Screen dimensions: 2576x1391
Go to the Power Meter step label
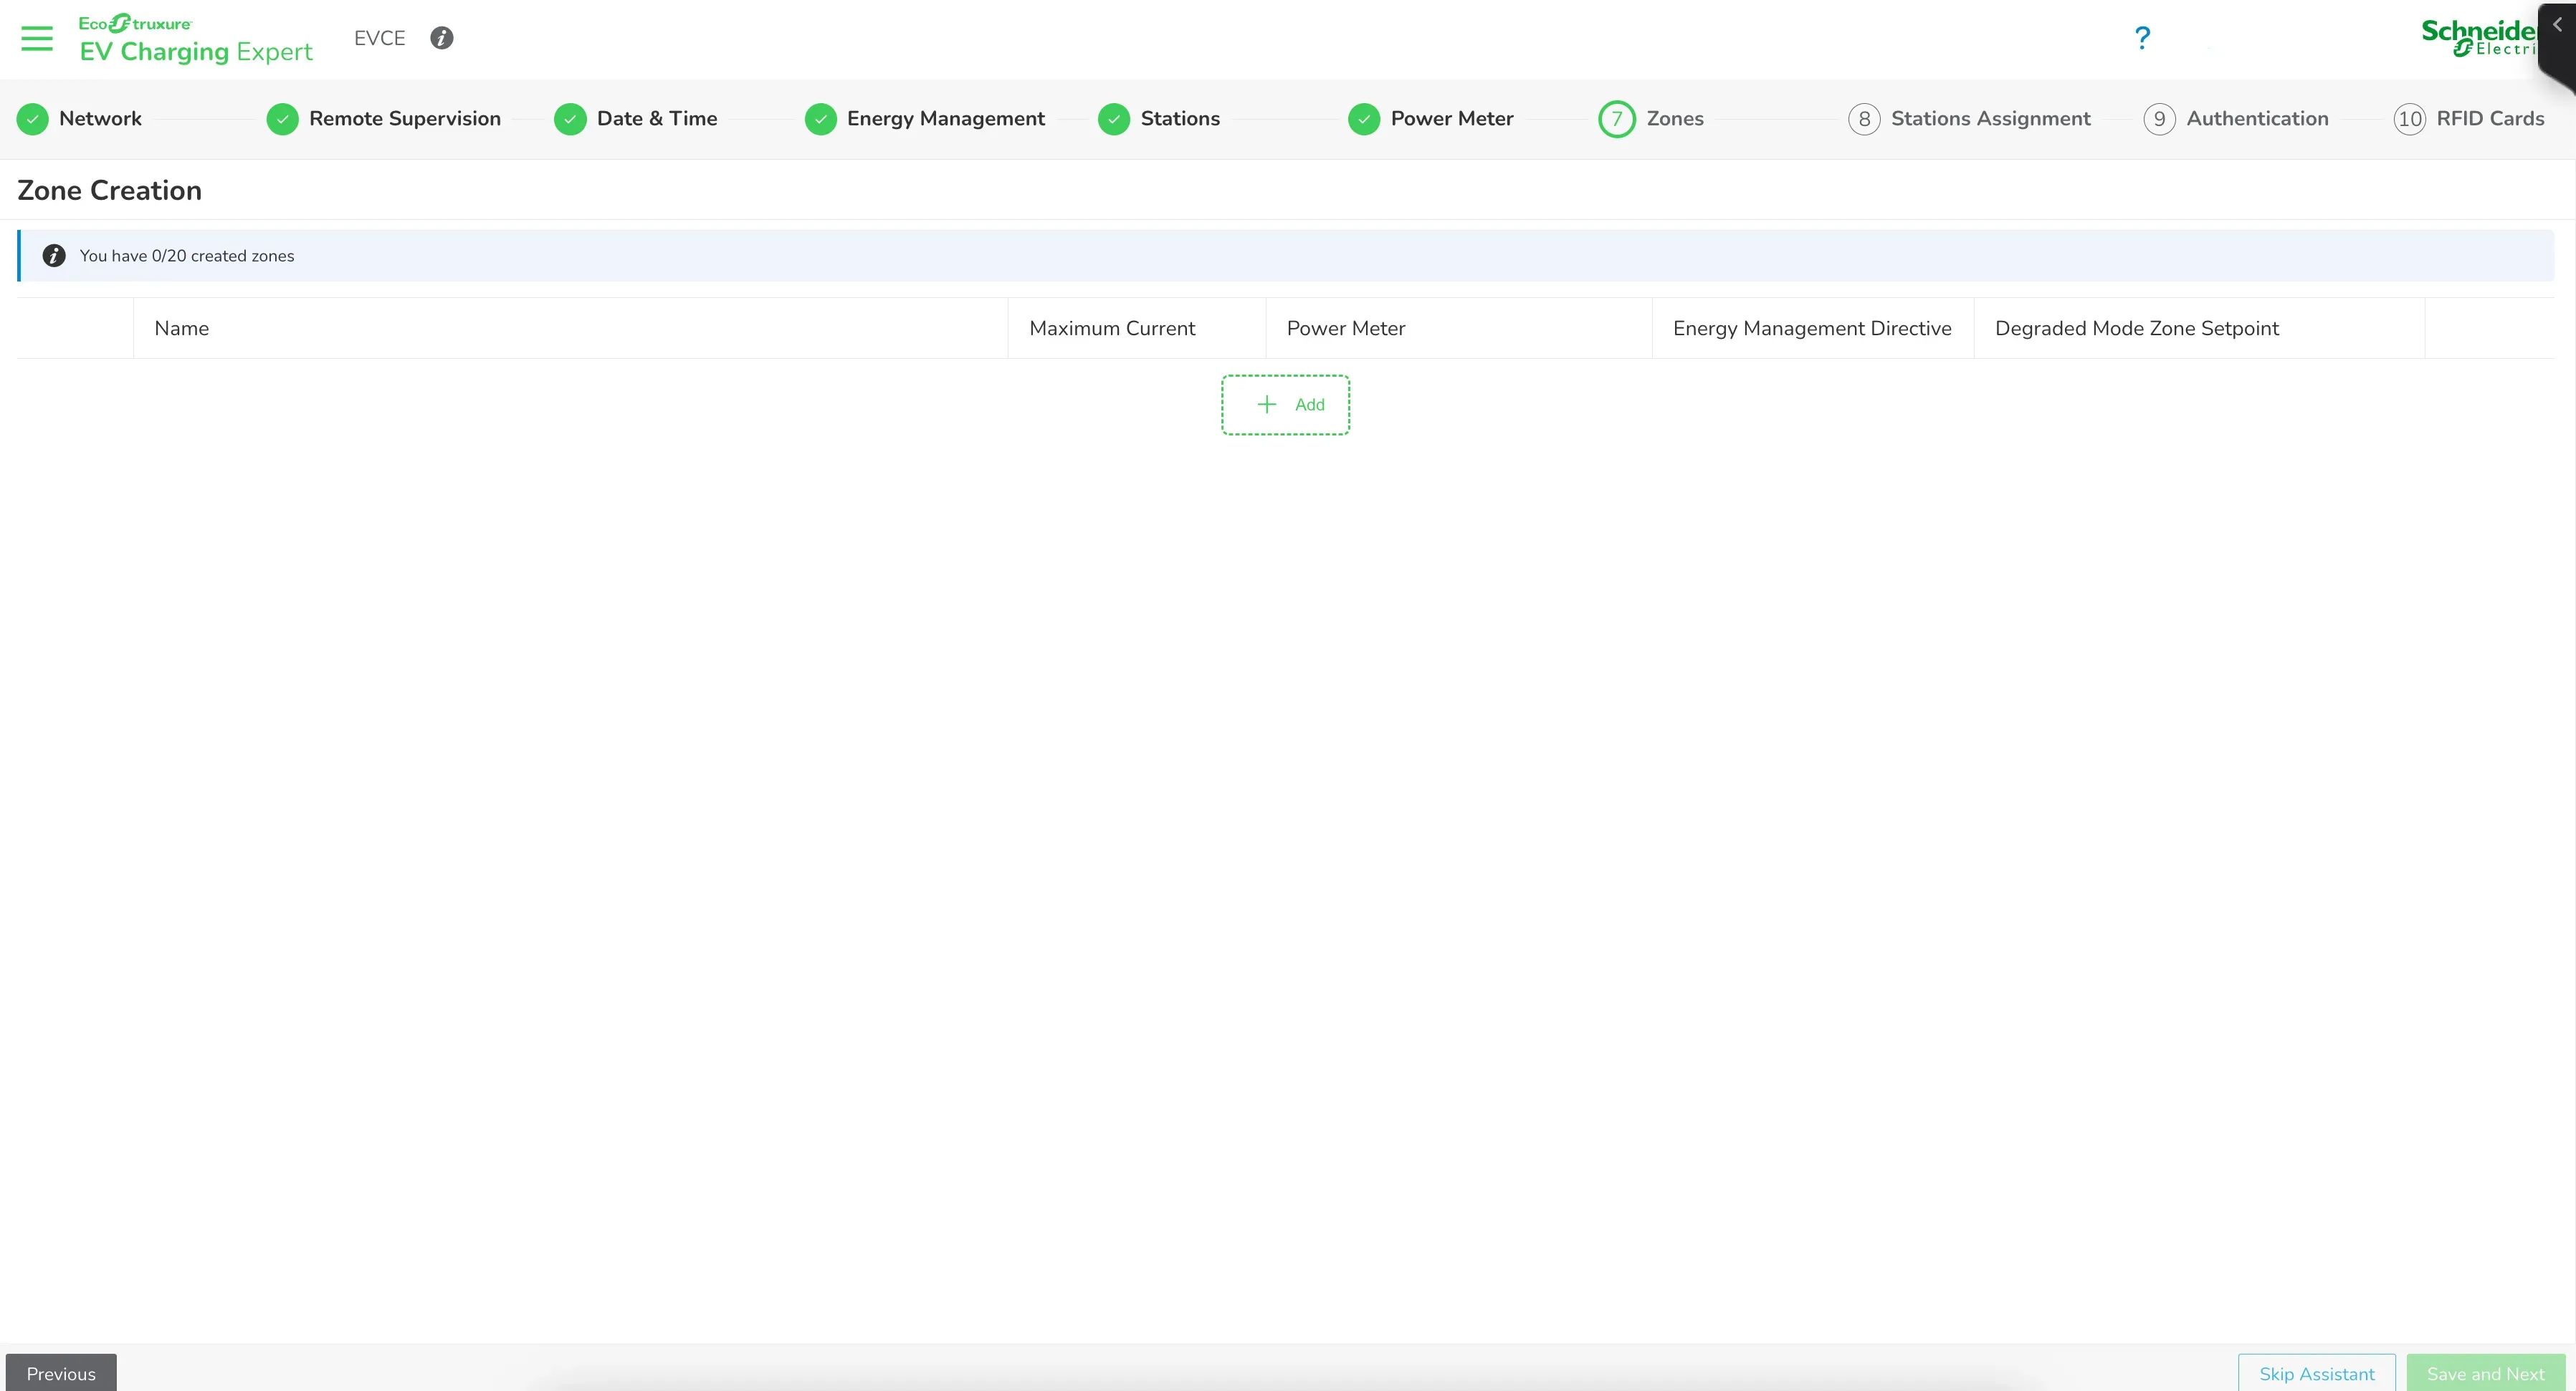click(1452, 118)
